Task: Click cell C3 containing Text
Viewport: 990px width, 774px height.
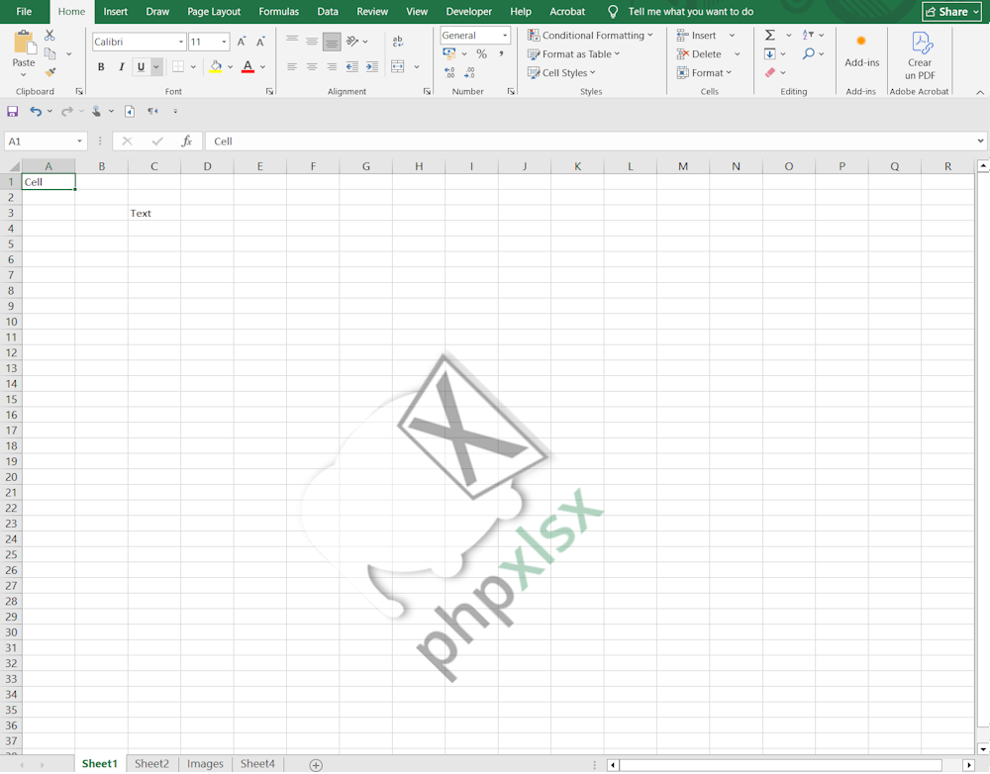Action: click(153, 213)
